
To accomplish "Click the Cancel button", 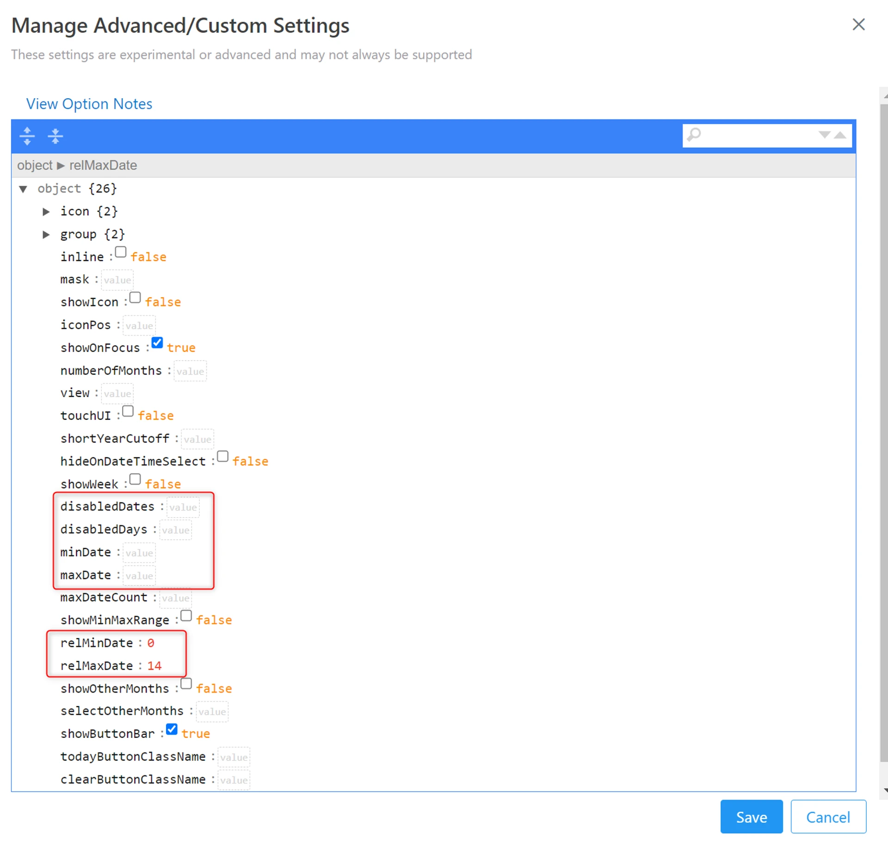I will point(828,817).
